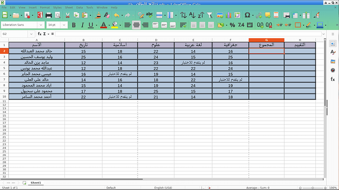Expand the formula bar
The width and height of the screenshot is (339, 190).
pyautogui.click(x=323, y=34)
